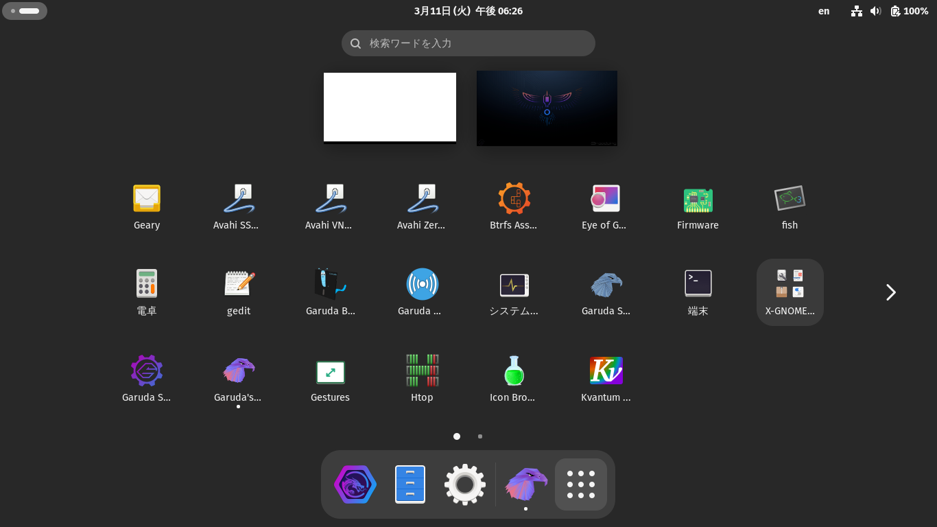The image size is (937, 527).
Task: Open the battery 100% system menu
Action: (910, 11)
